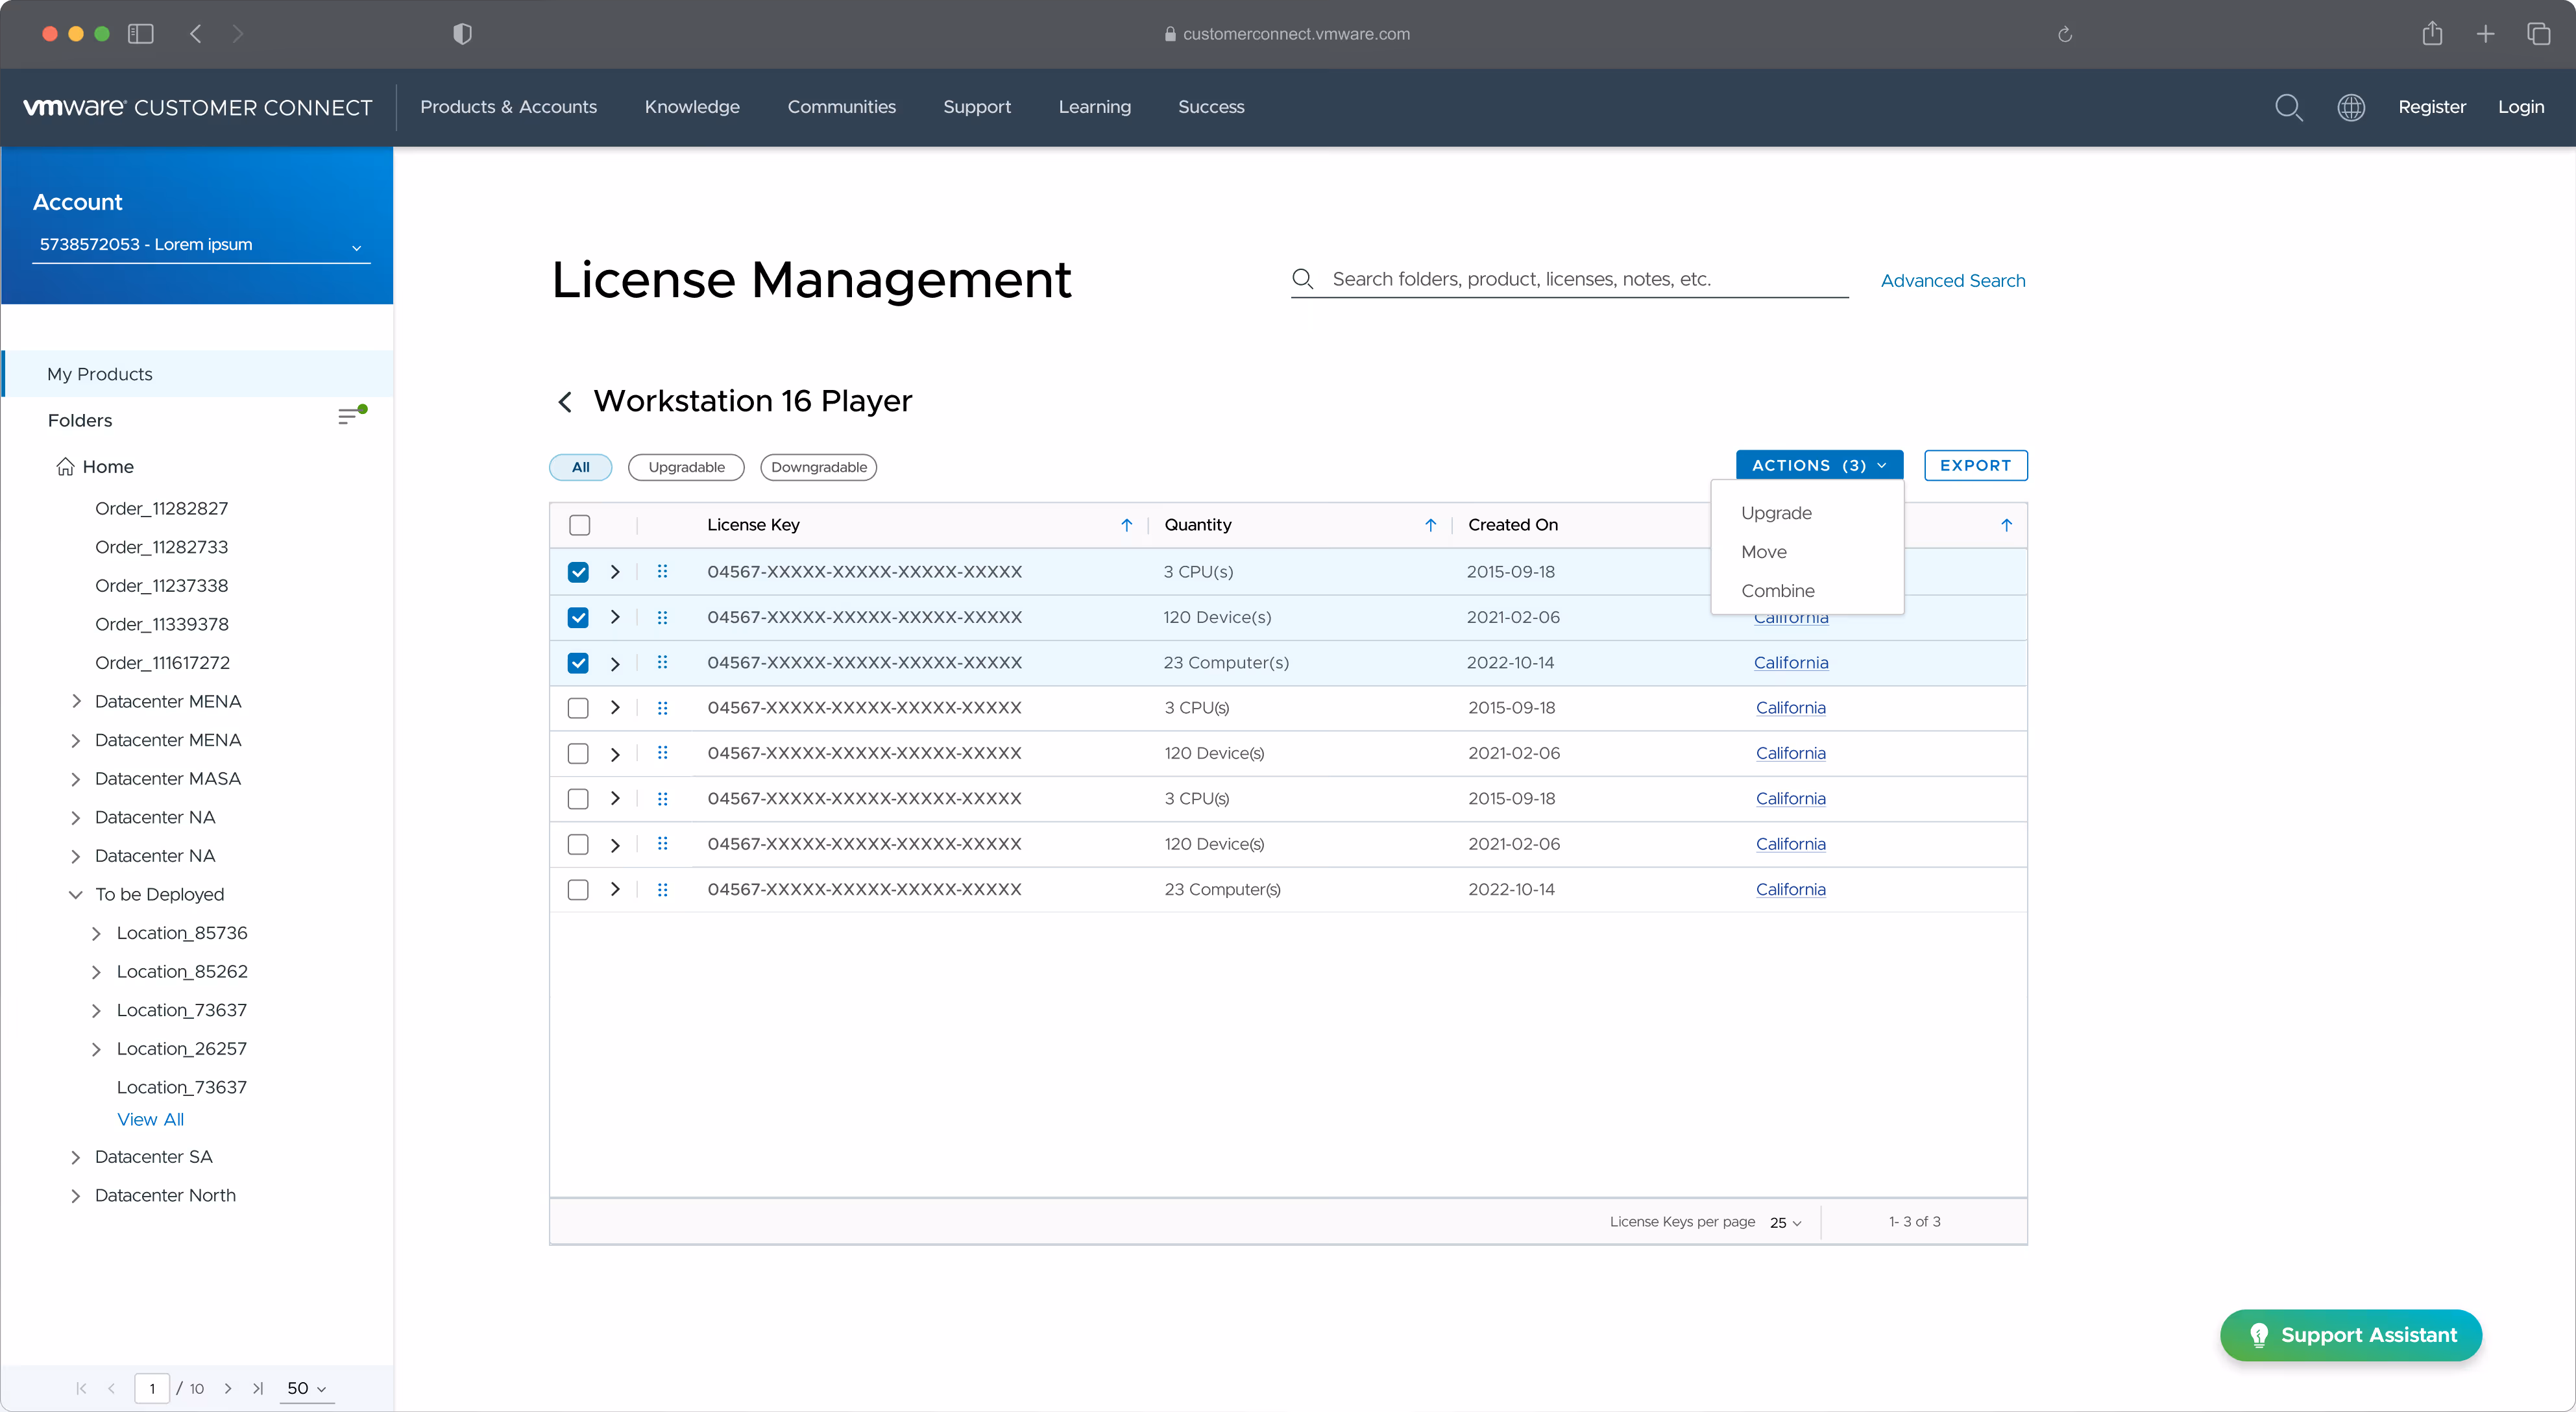Viewport: 2576px width, 1412px height.
Task: Open the globe language selector icon
Action: pos(2350,107)
